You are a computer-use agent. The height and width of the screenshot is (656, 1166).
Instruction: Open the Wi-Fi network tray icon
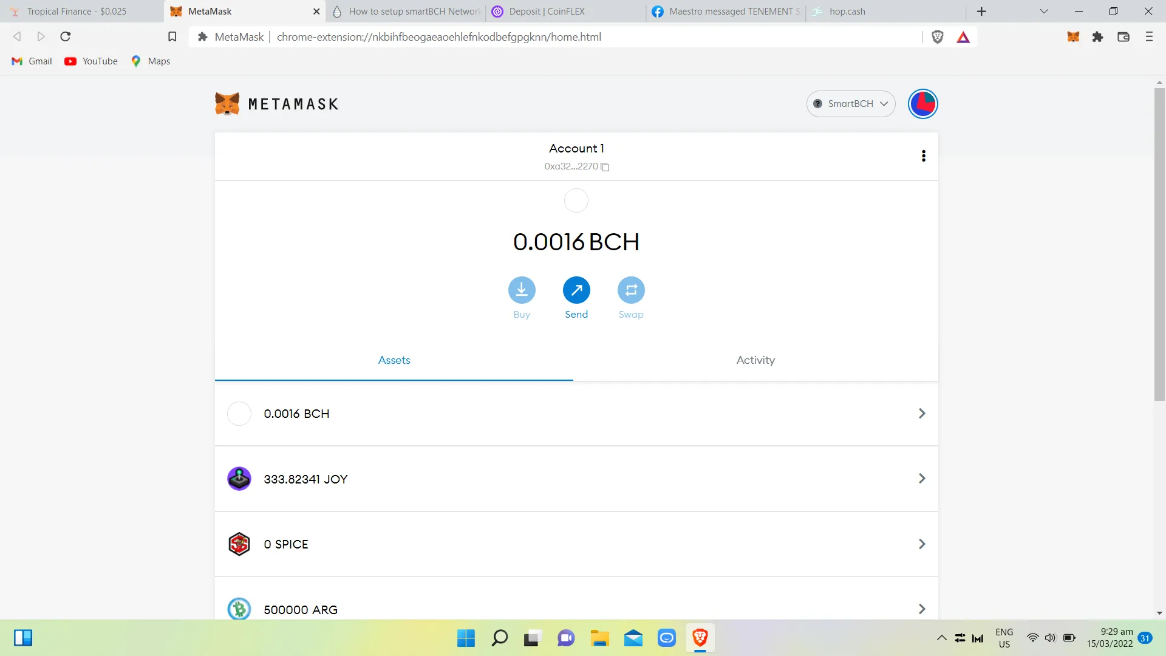coord(1032,638)
